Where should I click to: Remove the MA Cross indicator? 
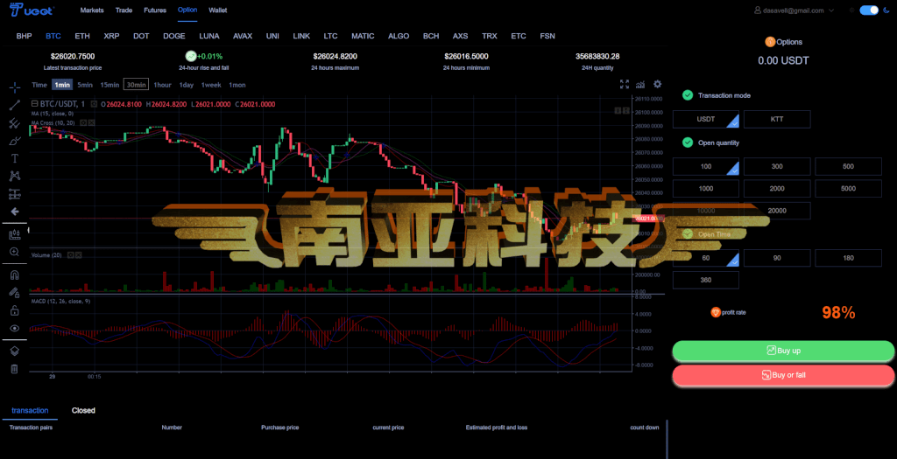[x=91, y=122]
